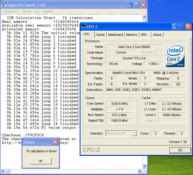193x175 pixels.
Task: Click the 'Loop 12 finished' line
Action: pos(43,78)
